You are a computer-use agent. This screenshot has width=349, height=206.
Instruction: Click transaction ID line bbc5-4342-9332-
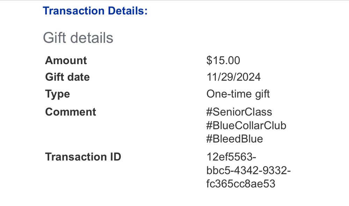pyautogui.click(x=248, y=170)
